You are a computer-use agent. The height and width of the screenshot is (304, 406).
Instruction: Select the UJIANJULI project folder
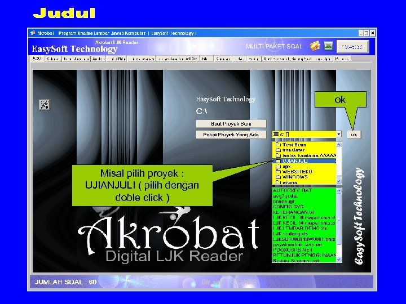(x=305, y=161)
